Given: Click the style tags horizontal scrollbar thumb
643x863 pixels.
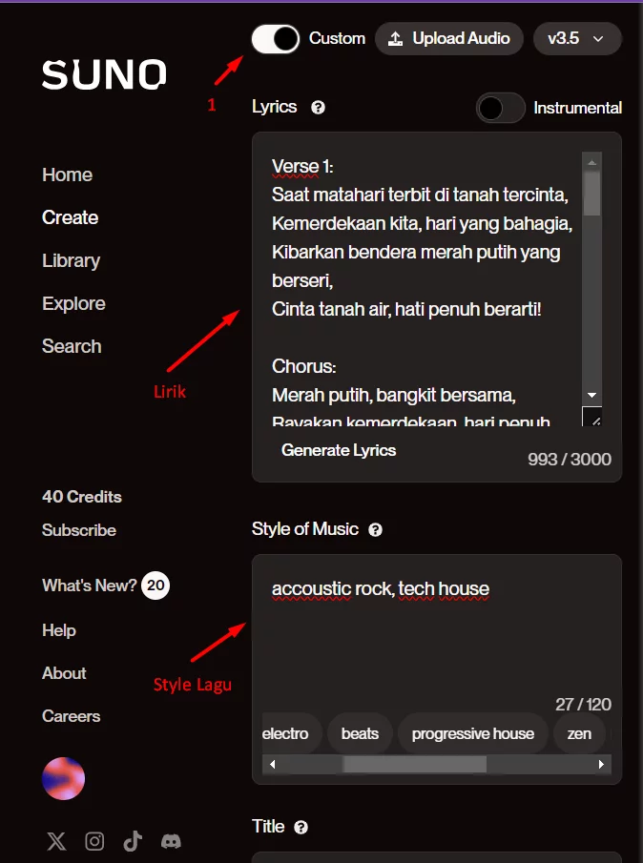Looking at the screenshot, I should click(415, 764).
